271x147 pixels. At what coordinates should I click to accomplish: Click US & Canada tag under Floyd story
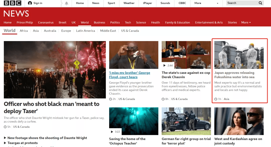127,99
